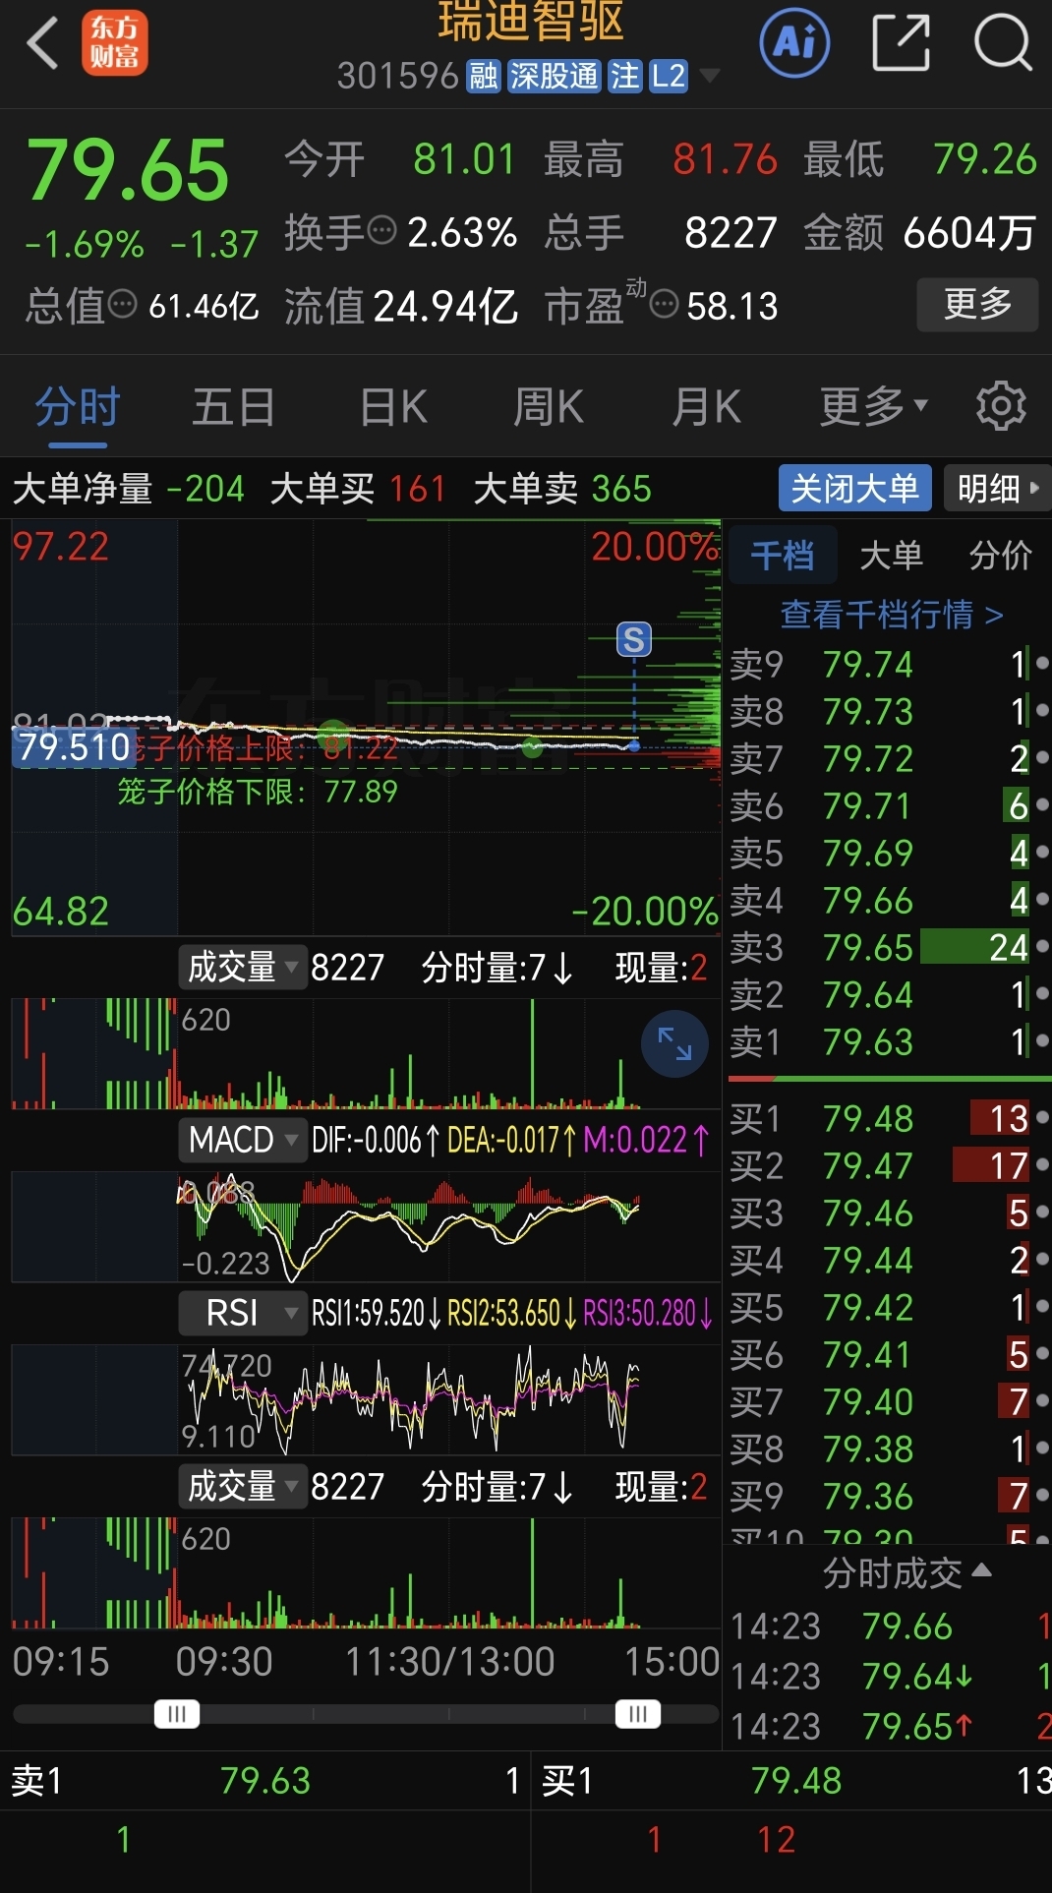This screenshot has height=1893, width=1052.
Task: Tap the 笼子价格下限 77.89 label
Action: (x=258, y=791)
